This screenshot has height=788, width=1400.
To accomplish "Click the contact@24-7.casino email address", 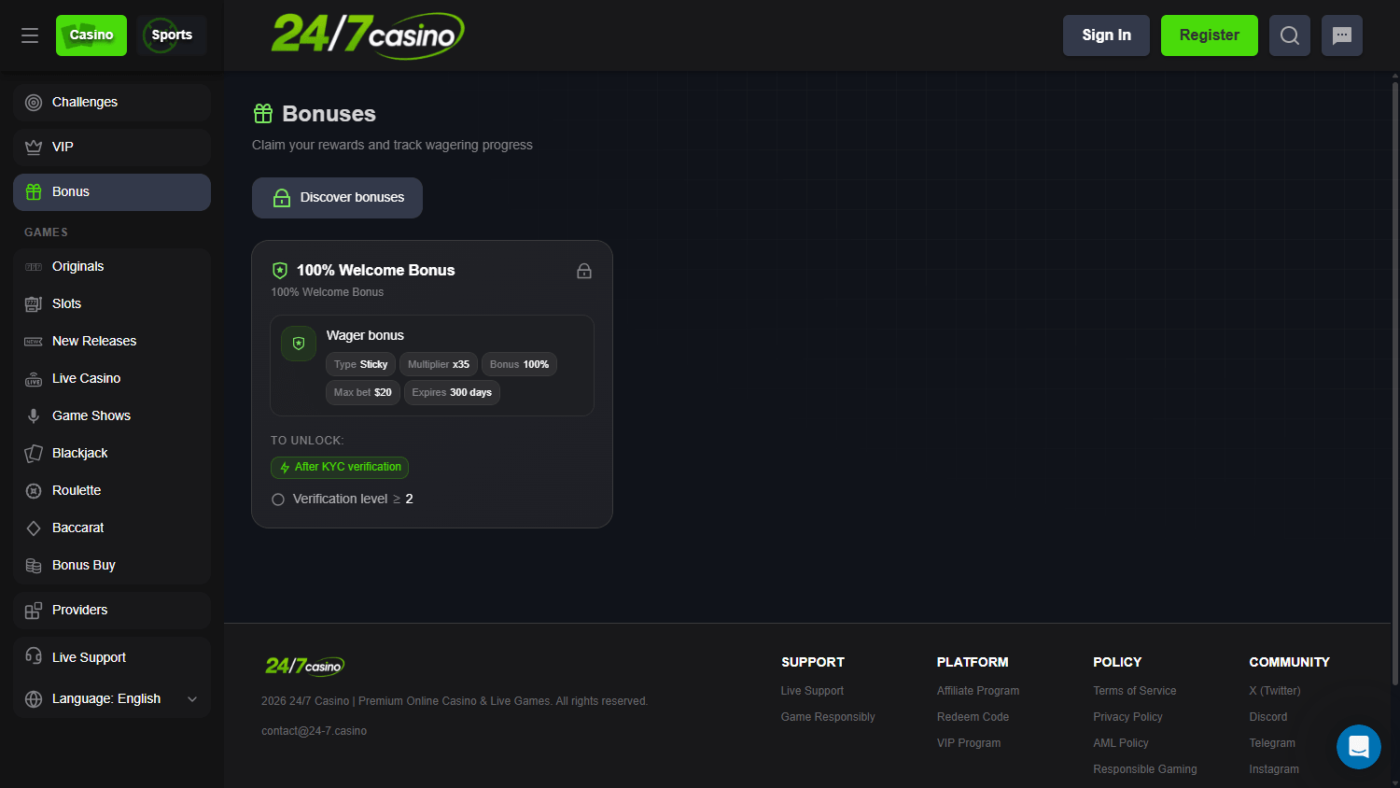I will [x=314, y=731].
